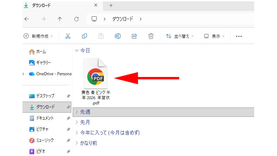The height and width of the screenshot is (156, 277).
Task: Expand chevron after monitor icon in address bar
Action: [x=105, y=19]
